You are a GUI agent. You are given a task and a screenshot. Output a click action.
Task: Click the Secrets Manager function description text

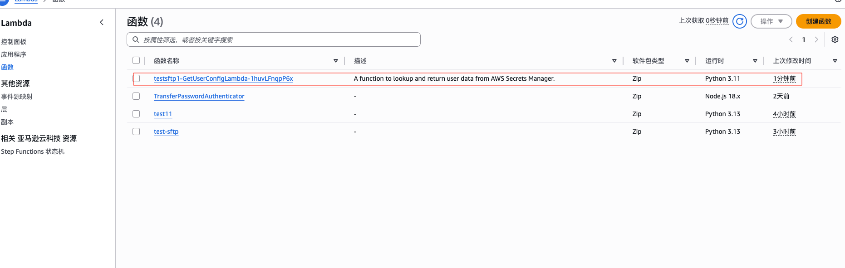click(x=454, y=78)
